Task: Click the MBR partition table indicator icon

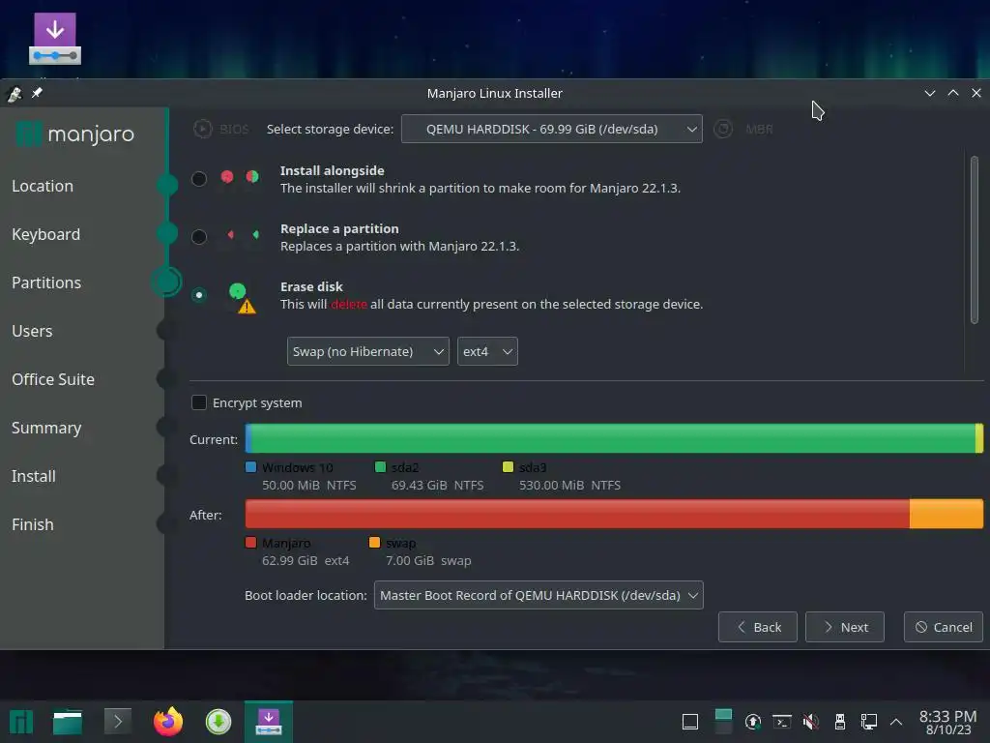Action: pos(723,129)
